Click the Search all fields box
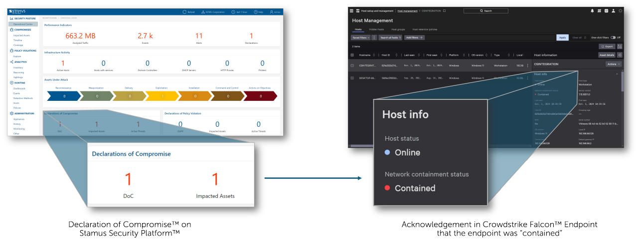Image resolution: width=638 pixels, height=243 pixels. point(390,37)
